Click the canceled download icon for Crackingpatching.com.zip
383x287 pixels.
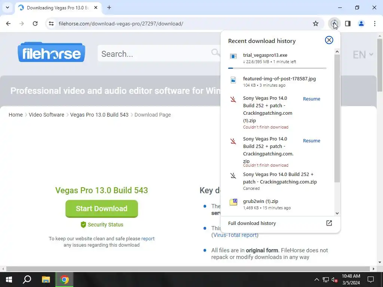click(x=233, y=176)
